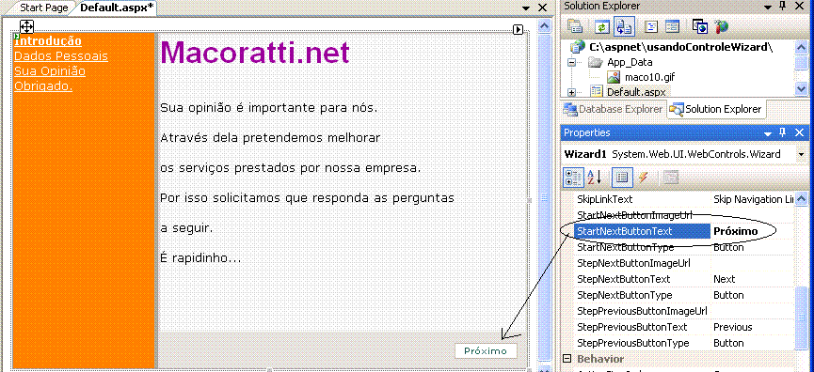Select the StepNextButtonImageUrl property
Image resolution: width=814 pixels, height=372 pixels.
coord(633,263)
